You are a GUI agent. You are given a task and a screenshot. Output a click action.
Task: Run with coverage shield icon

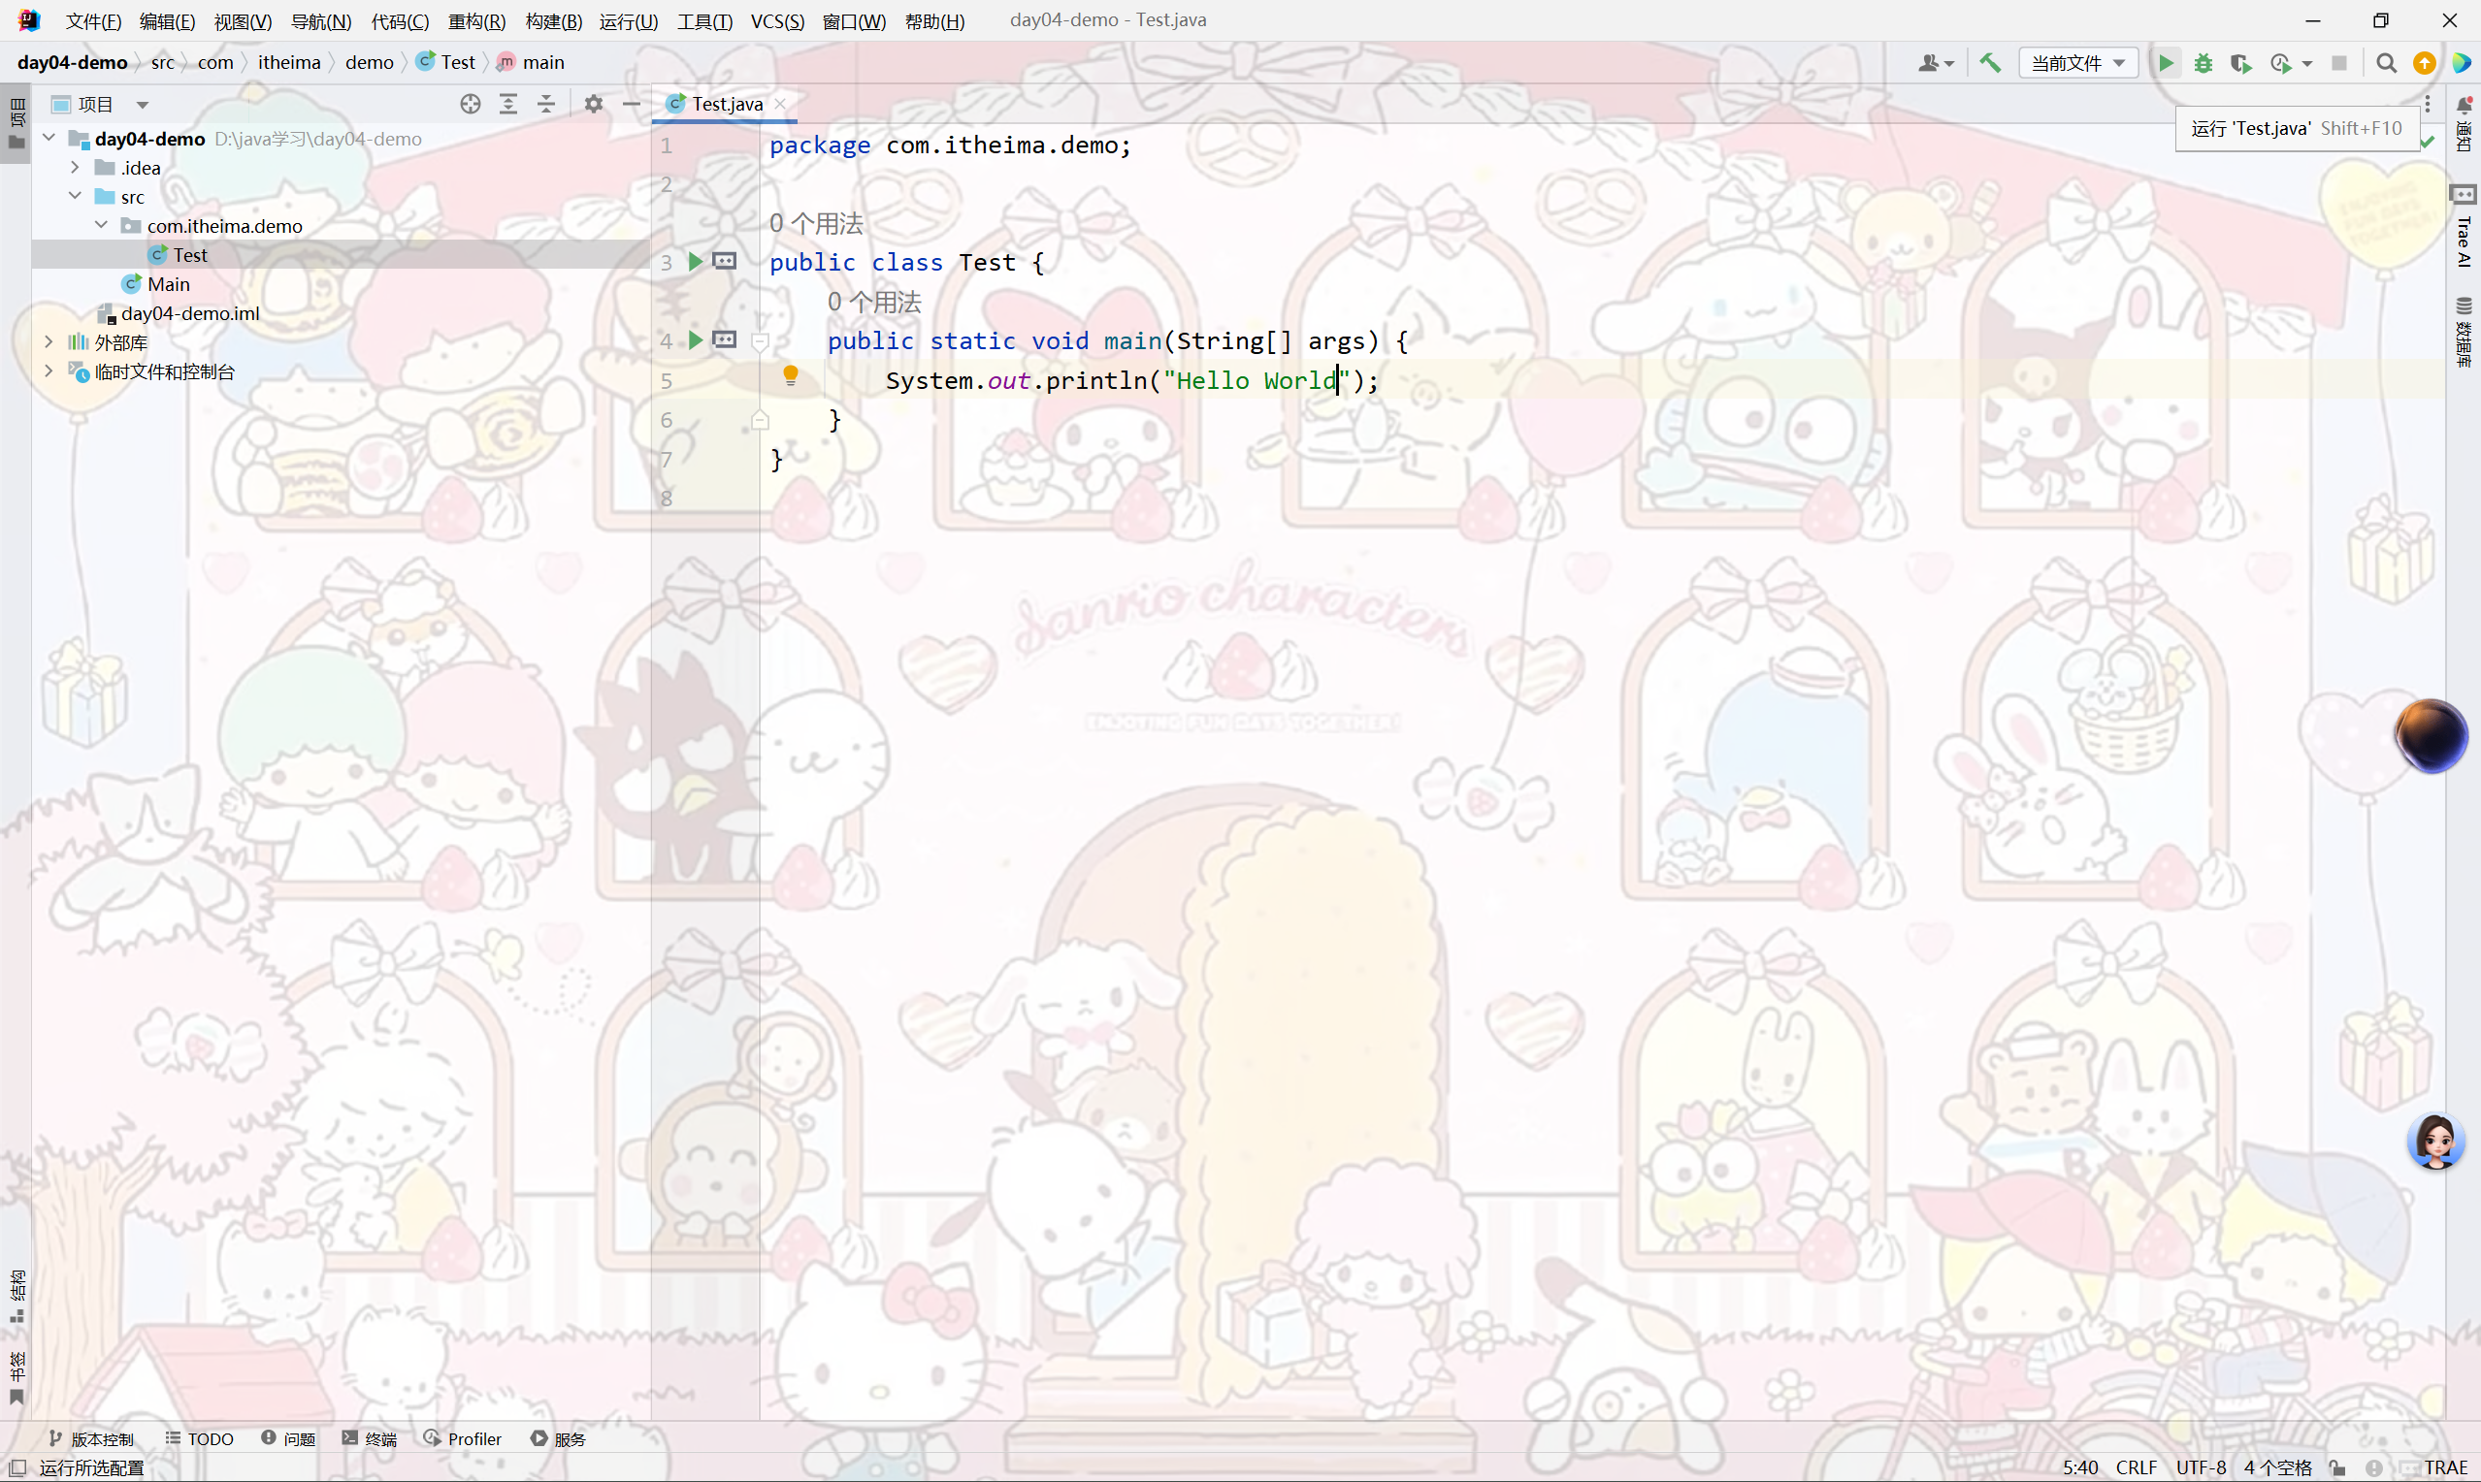click(x=2240, y=63)
